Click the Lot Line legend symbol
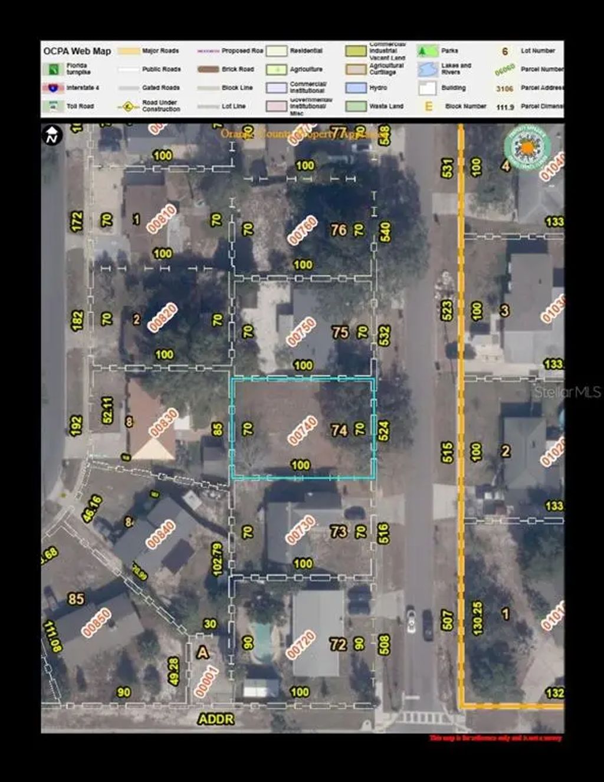This screenshot has height=782, width=604. (208, 107)
